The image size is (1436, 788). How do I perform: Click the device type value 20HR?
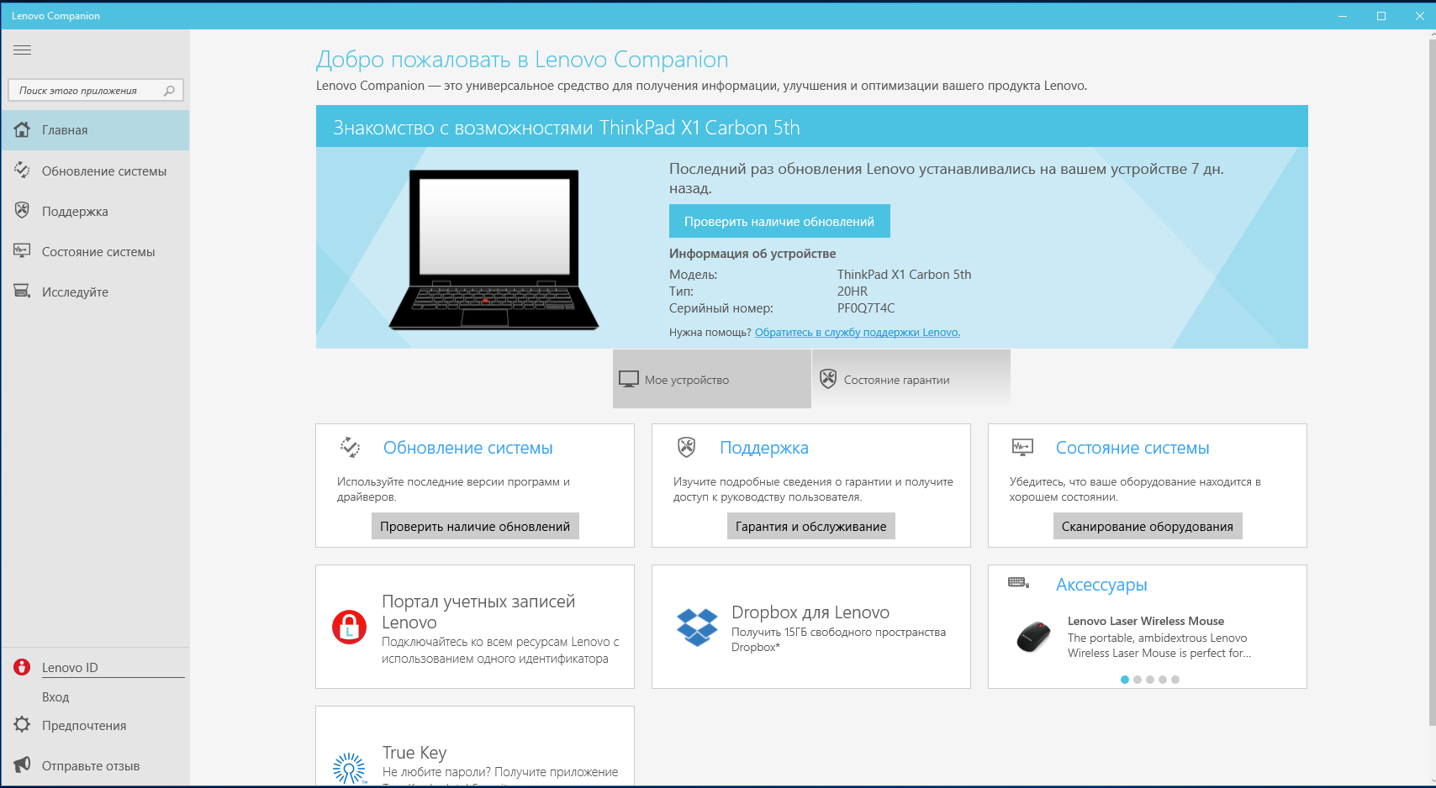tap(853, 292)
